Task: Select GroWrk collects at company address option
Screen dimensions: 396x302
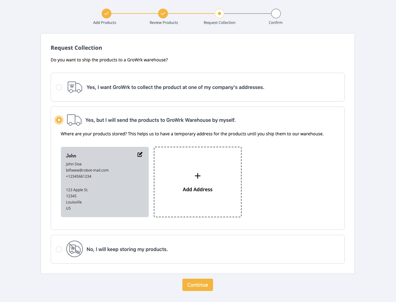Action: pyautogui.click(x=59, y=87)
